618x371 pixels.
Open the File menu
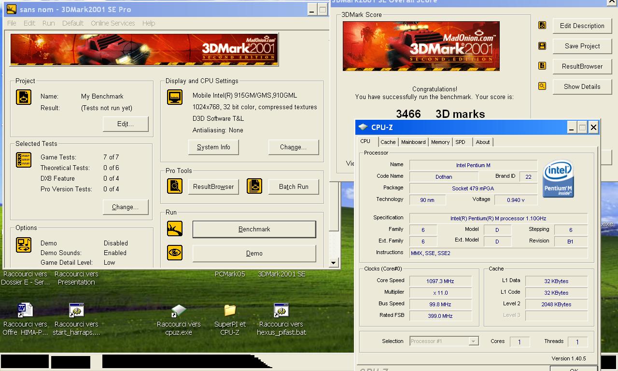tap(12, 23)
